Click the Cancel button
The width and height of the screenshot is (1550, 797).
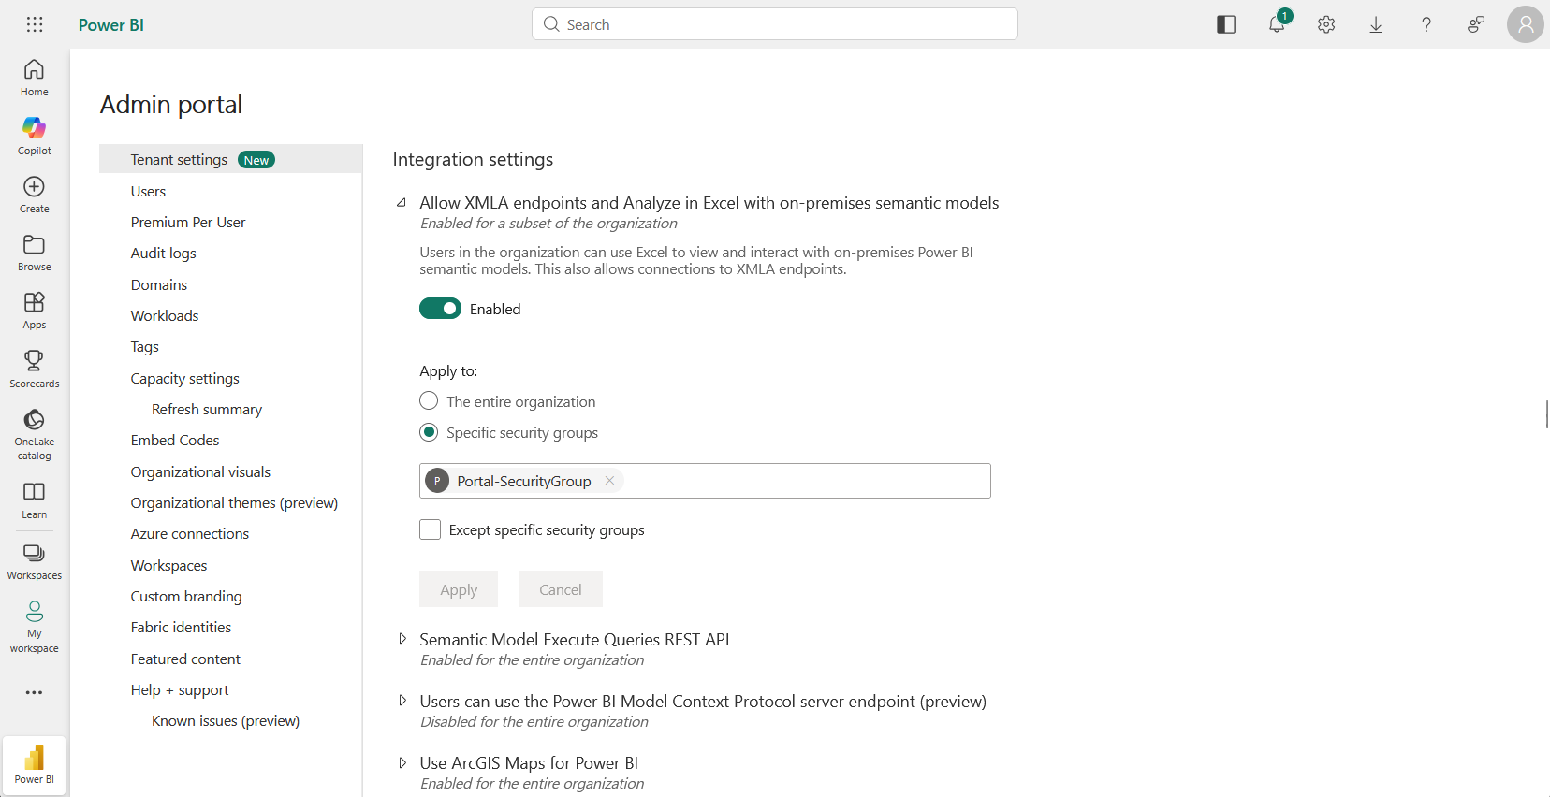pos(561,589)
